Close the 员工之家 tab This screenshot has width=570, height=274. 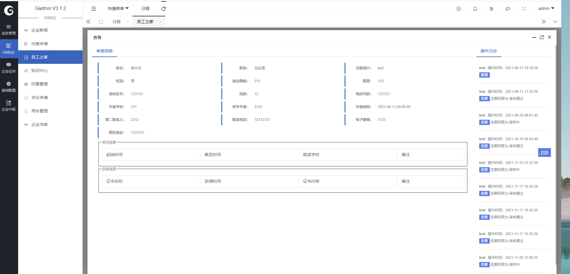(160, 22)
